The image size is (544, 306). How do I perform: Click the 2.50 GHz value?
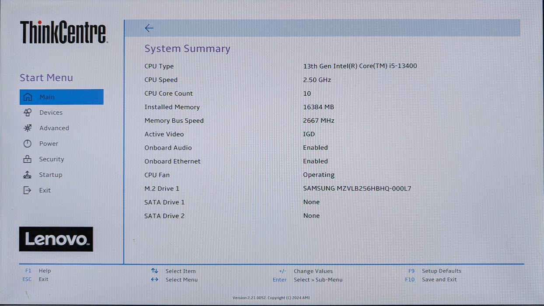pos(317,80)
